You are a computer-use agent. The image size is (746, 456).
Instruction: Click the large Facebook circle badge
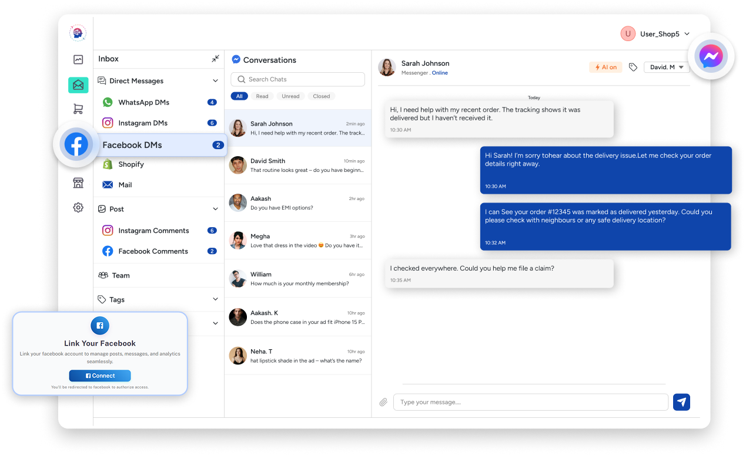coord(76,144)
